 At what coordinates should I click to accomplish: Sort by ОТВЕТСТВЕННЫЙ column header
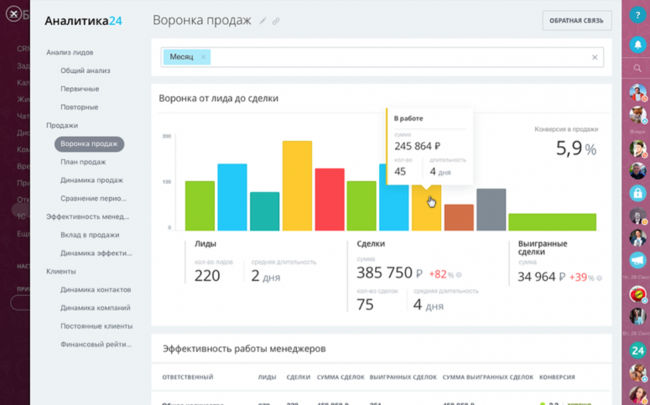tap(188, 377)
